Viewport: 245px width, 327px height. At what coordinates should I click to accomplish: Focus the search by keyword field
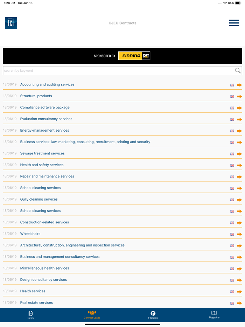122,71
